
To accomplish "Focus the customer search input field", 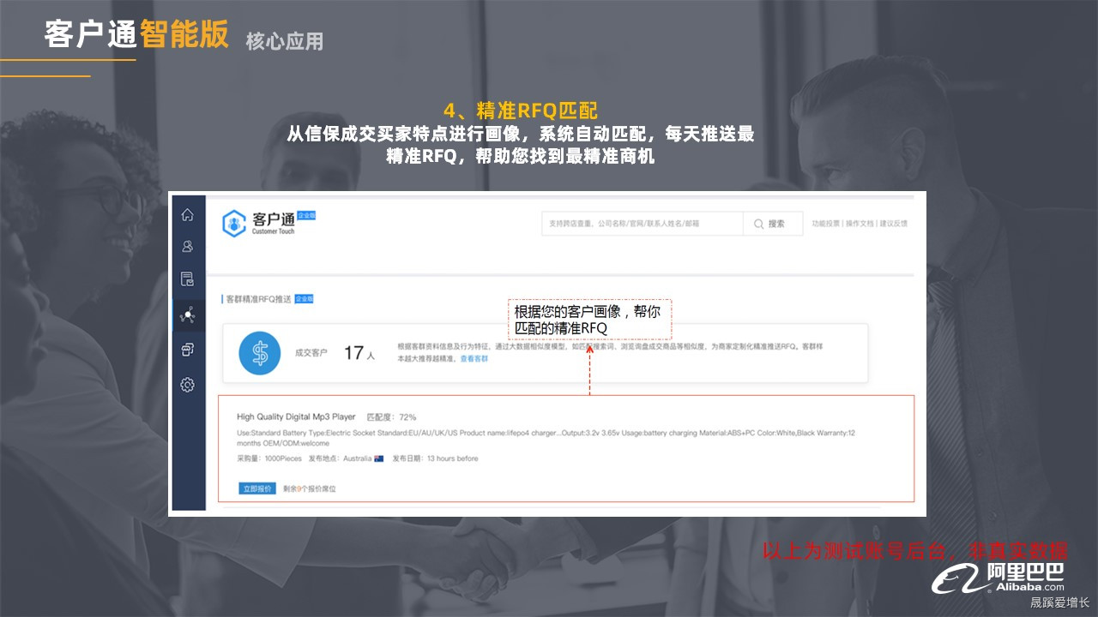I will 642,224.
